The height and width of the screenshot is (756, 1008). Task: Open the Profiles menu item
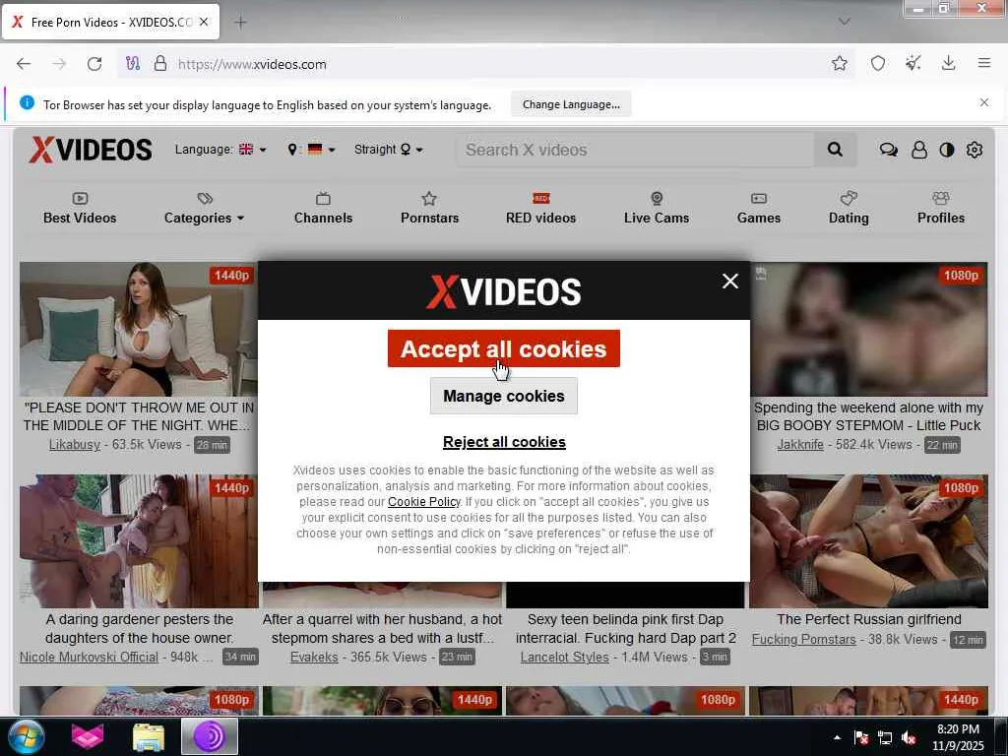(940, 209)
